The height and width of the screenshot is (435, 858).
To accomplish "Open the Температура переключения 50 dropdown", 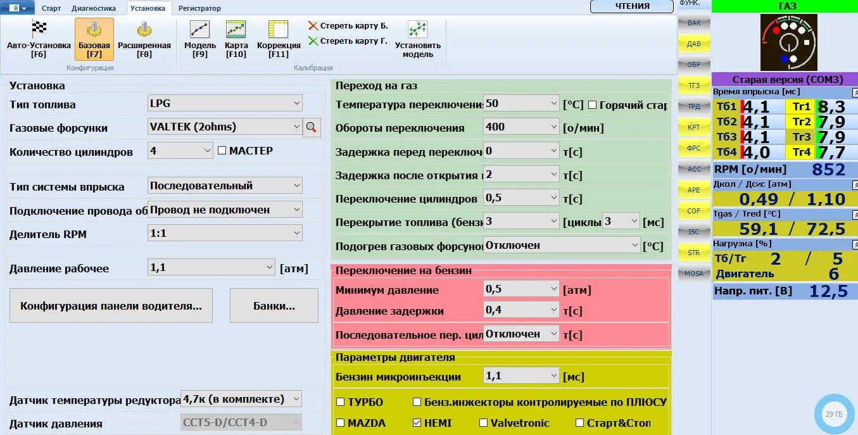I will click(x=521, y=103).
